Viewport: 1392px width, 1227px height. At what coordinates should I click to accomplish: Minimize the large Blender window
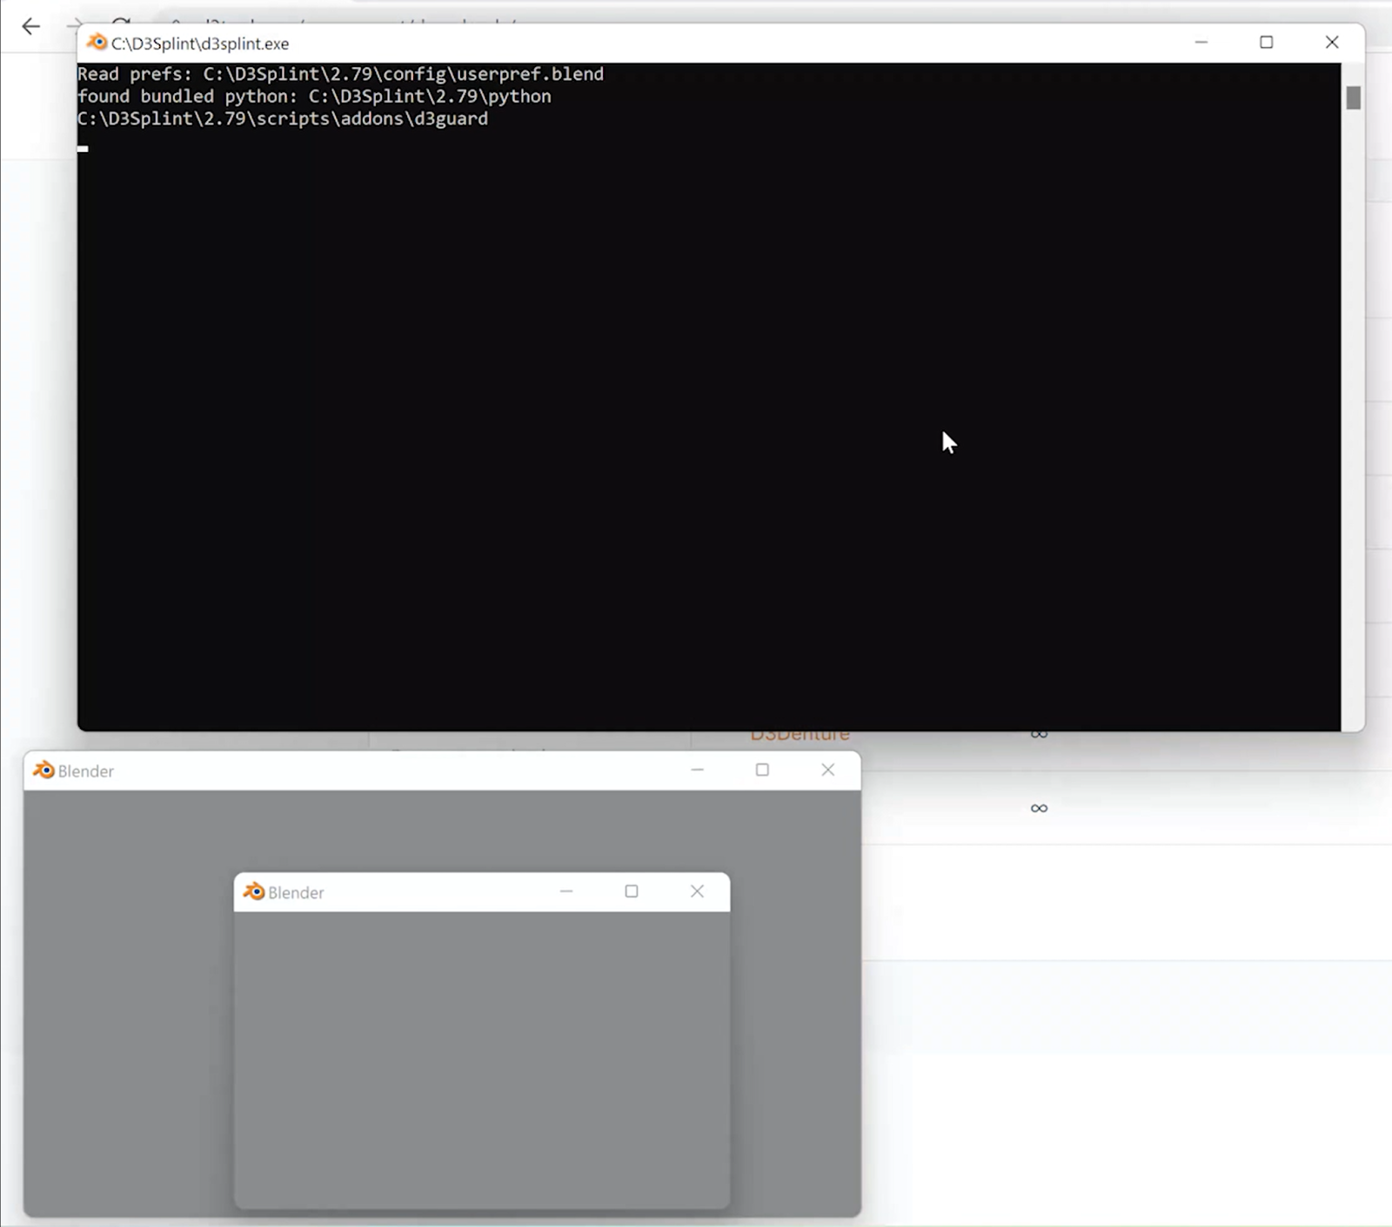tap(697, 770)
